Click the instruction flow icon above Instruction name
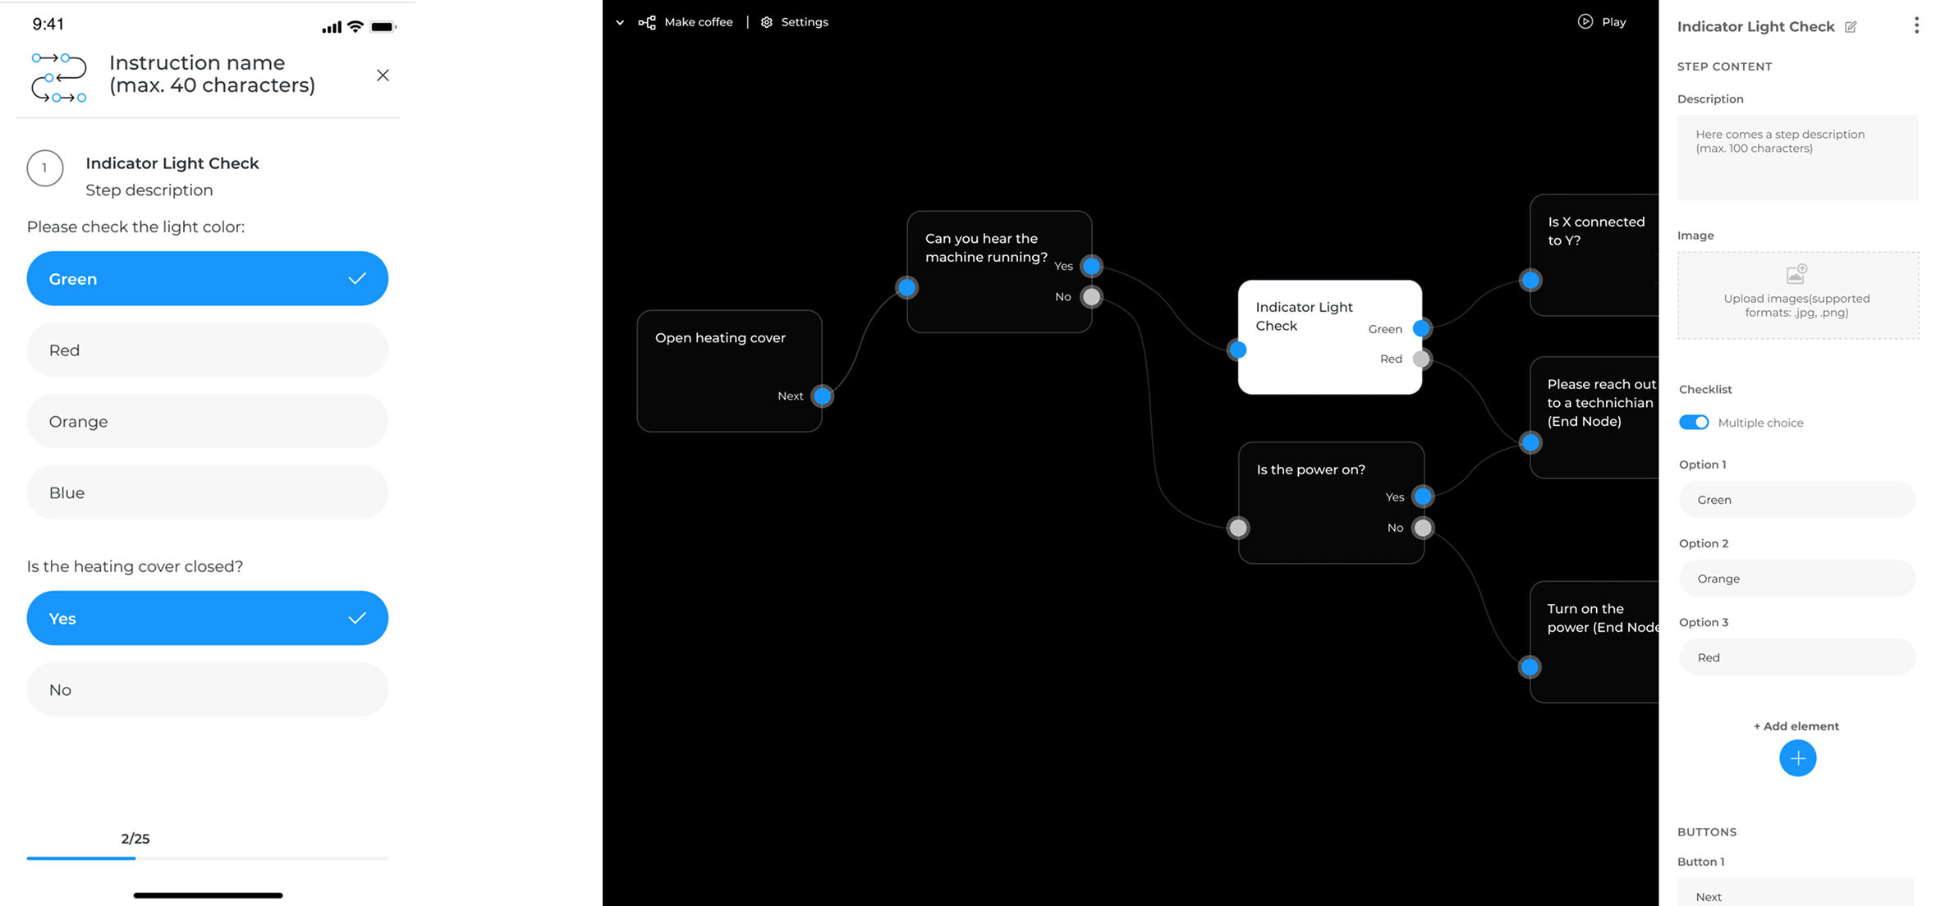The image size is (1936, 906). [57, 78]
